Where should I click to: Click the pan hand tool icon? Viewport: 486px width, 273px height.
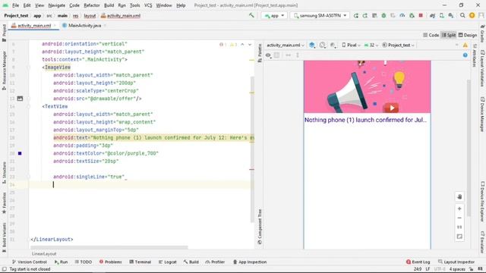(x=459, y=197)
